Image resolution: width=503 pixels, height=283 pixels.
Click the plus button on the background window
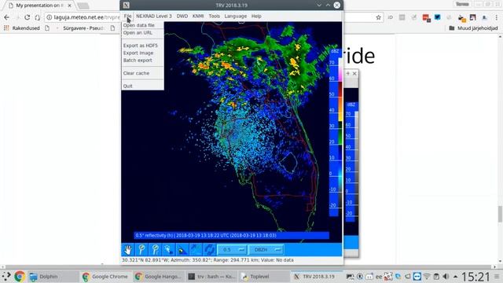(x=347, y=73)
